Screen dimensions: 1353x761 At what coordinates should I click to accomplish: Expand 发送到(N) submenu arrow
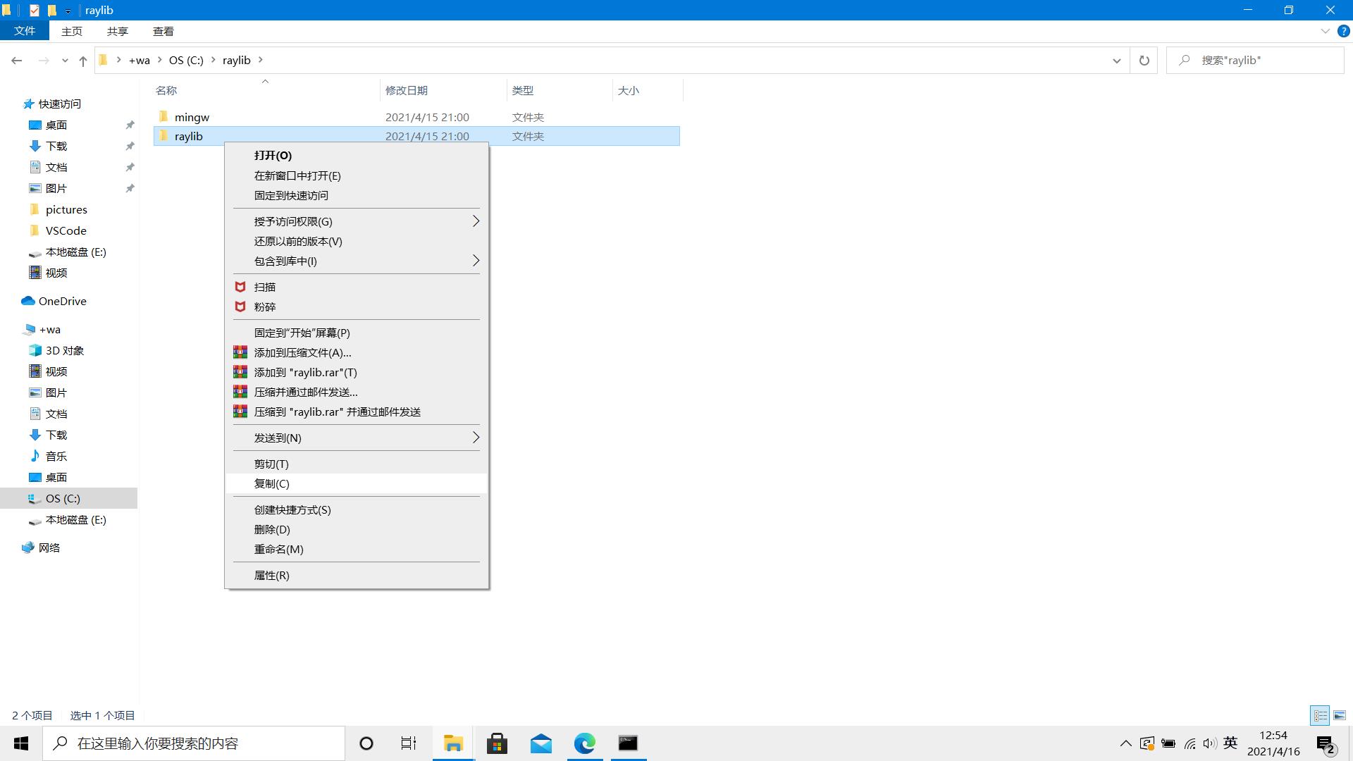[476, 437]
